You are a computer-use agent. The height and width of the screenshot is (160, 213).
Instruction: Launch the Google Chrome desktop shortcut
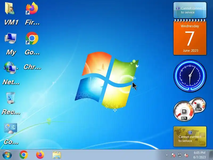pos(32,38)
